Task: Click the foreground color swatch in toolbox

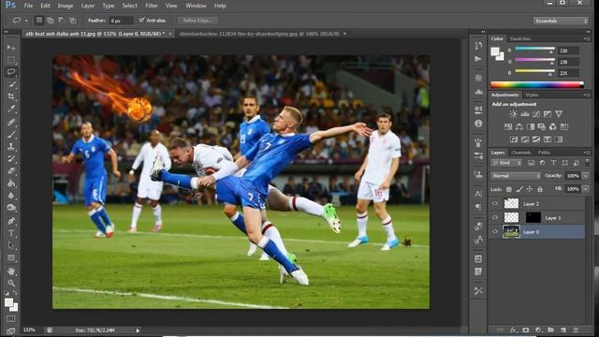Action: pos(8,302)
